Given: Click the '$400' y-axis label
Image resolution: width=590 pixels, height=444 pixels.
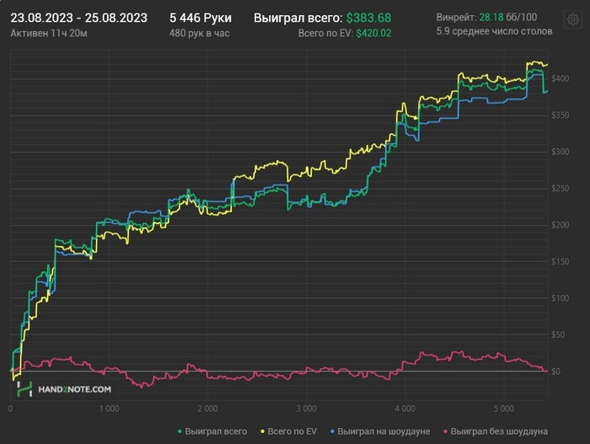Looking at the screenshot, I should coord(560,78).
